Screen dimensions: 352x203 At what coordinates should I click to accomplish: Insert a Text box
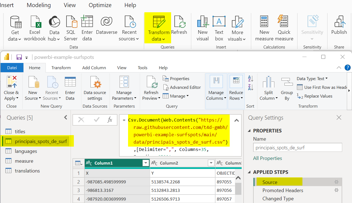click(x=219, y=29)
